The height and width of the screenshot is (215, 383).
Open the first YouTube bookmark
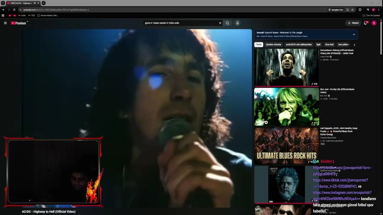[x=10, y=15]
